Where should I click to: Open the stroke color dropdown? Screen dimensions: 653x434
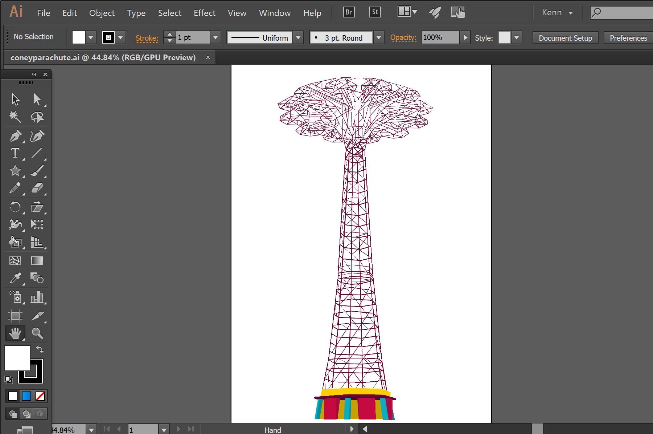(120, 37)
